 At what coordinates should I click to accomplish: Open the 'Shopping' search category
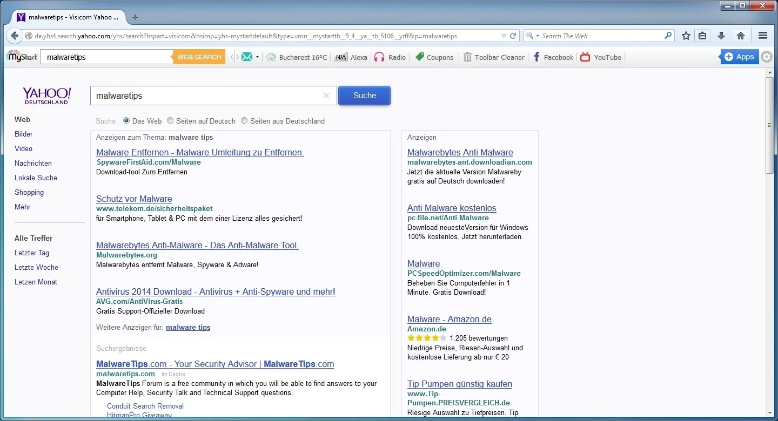point(29,192)
